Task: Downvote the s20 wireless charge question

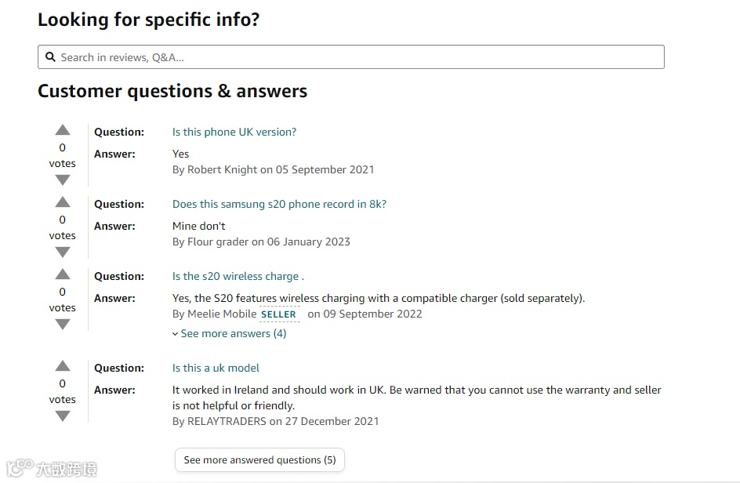Action: [63, 325]
